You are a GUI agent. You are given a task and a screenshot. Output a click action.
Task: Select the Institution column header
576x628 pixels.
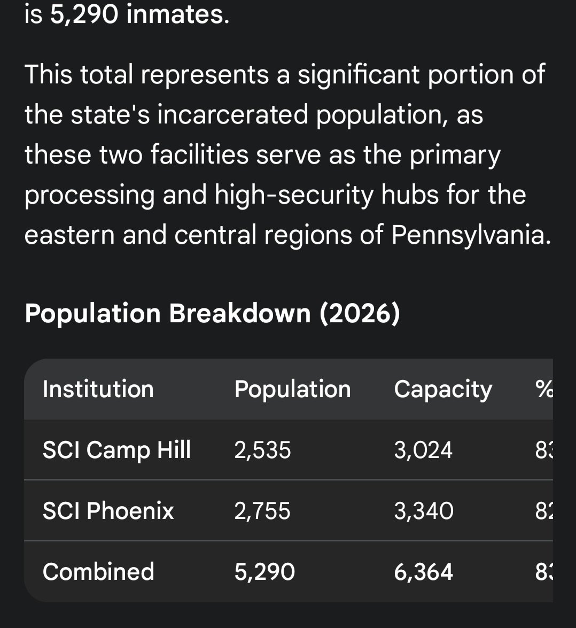(x=98, y=389)
